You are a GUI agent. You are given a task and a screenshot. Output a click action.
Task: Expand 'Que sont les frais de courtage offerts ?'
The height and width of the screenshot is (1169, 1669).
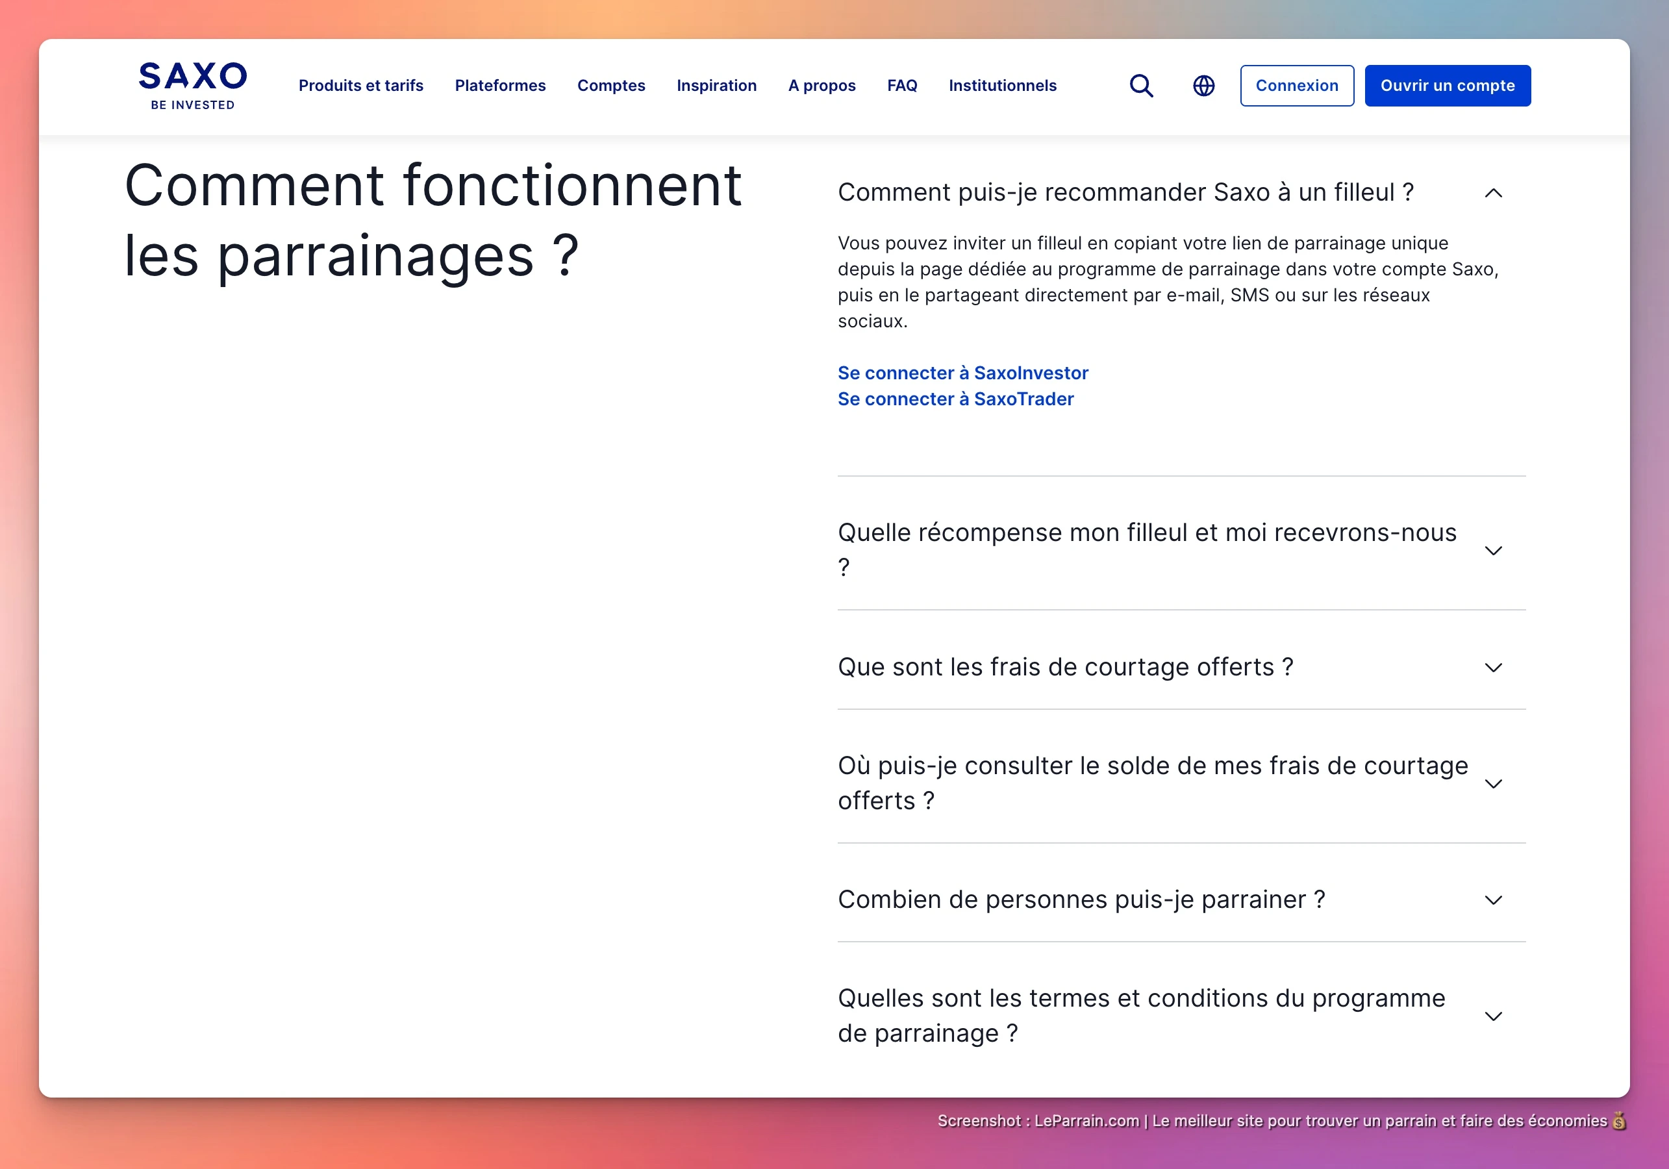pyautogui.click(x=1494, y=668)
